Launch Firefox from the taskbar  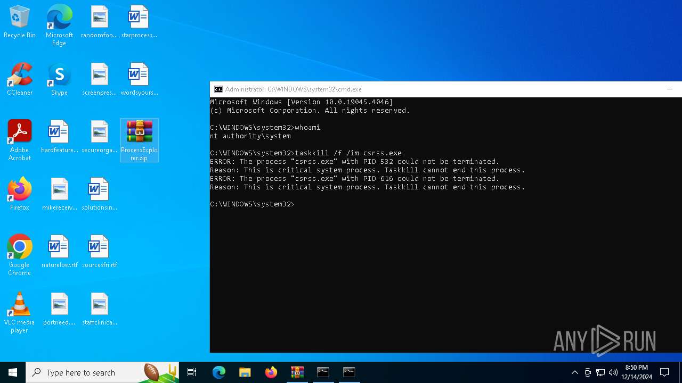click(271, 372)
